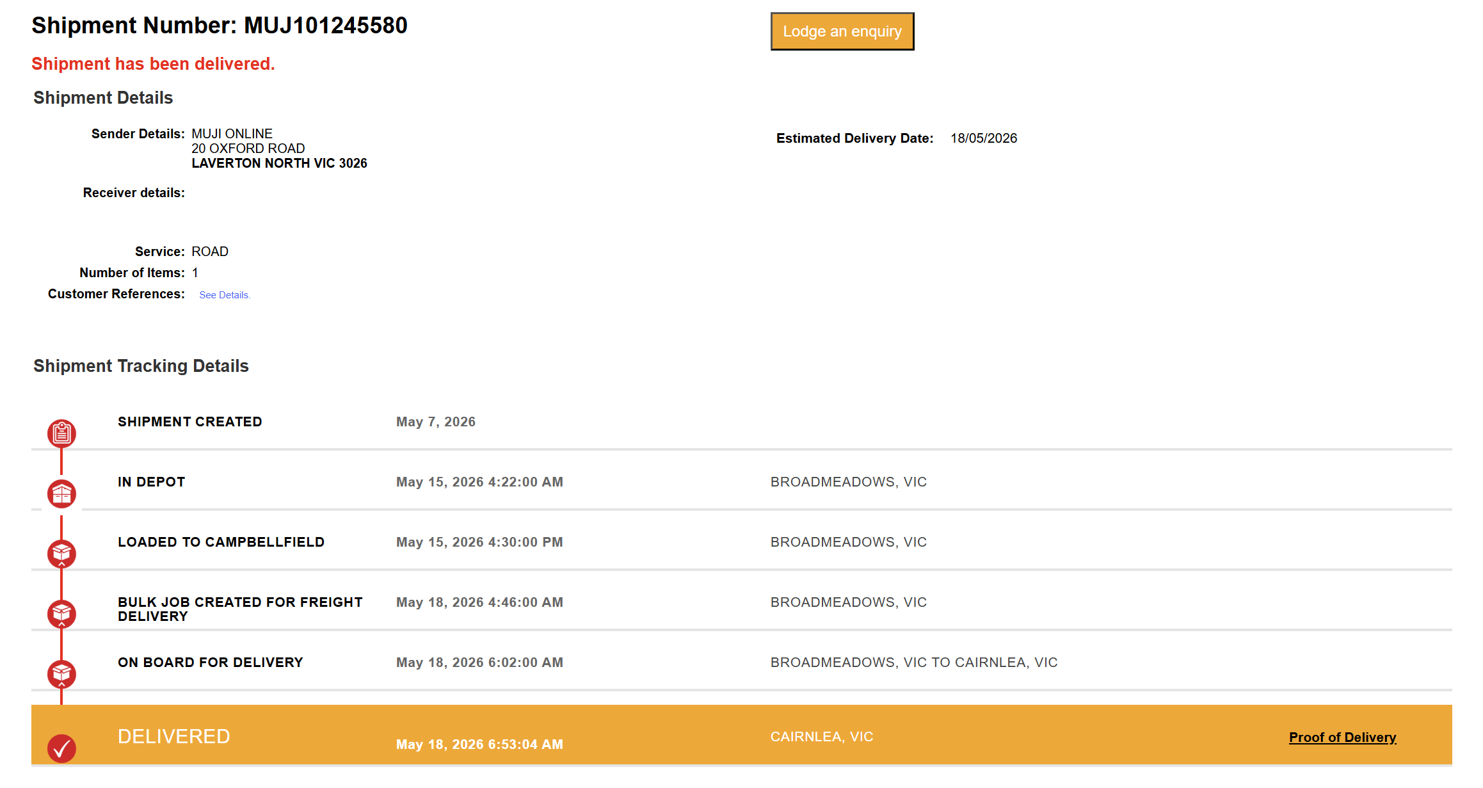Click the LOADED TO CAMPBELLFIELD status label

pyautogui.click(x=221, y=542)
